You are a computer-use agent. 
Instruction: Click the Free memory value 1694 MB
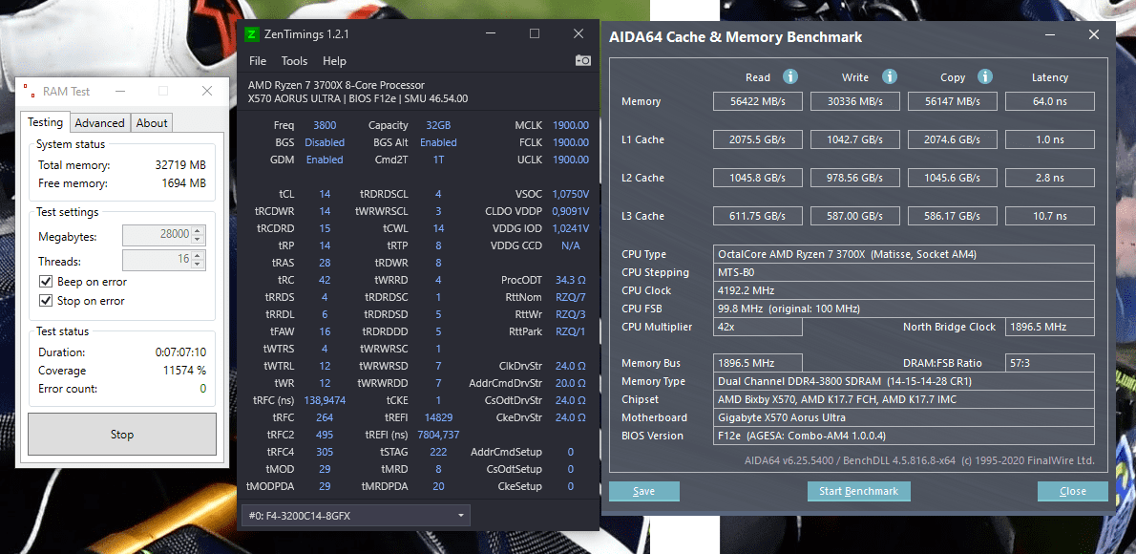point(184,183)
